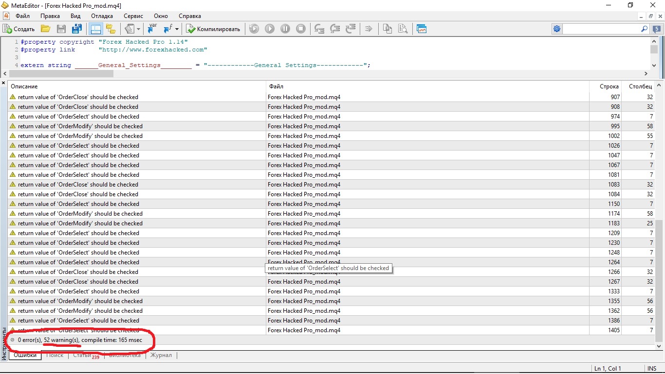Click the INS status bar indicator
The height and width of the screenshot is (374, 665).
coord(651,368)
